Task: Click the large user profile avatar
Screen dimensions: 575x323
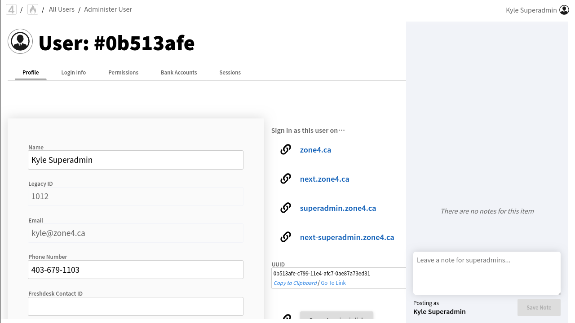Action: click(x=20, y=41)
